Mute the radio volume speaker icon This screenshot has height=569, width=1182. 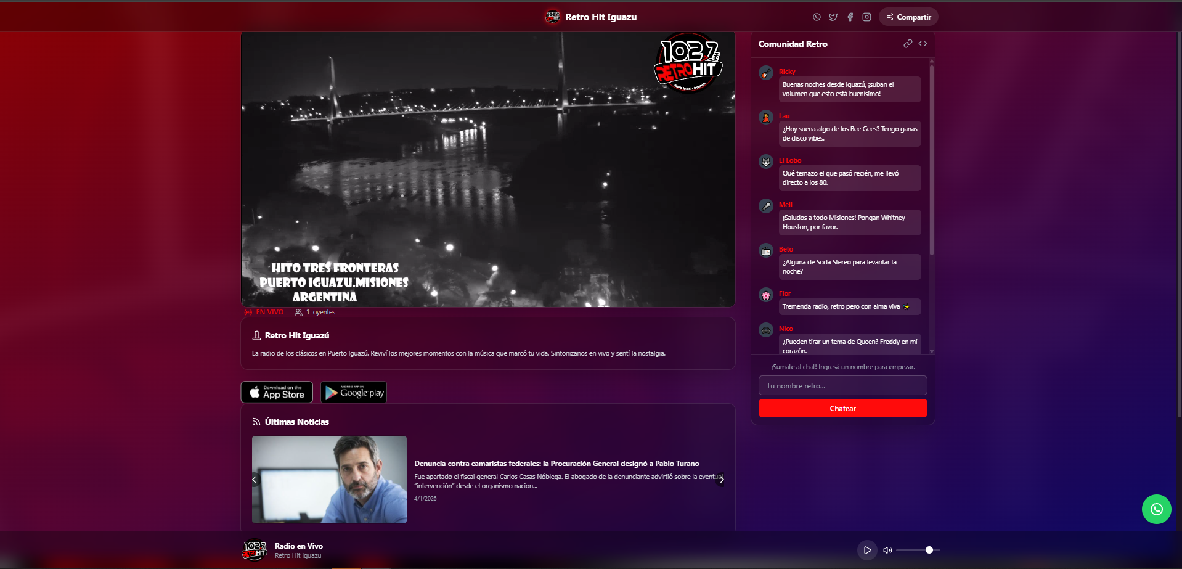887,550
